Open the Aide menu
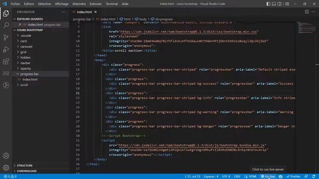 coord(125,4)
